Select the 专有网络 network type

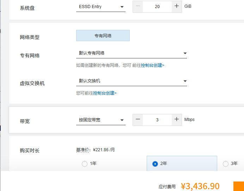point(103,36)
